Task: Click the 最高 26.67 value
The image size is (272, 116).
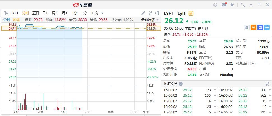Action: [x=192, y=41]
